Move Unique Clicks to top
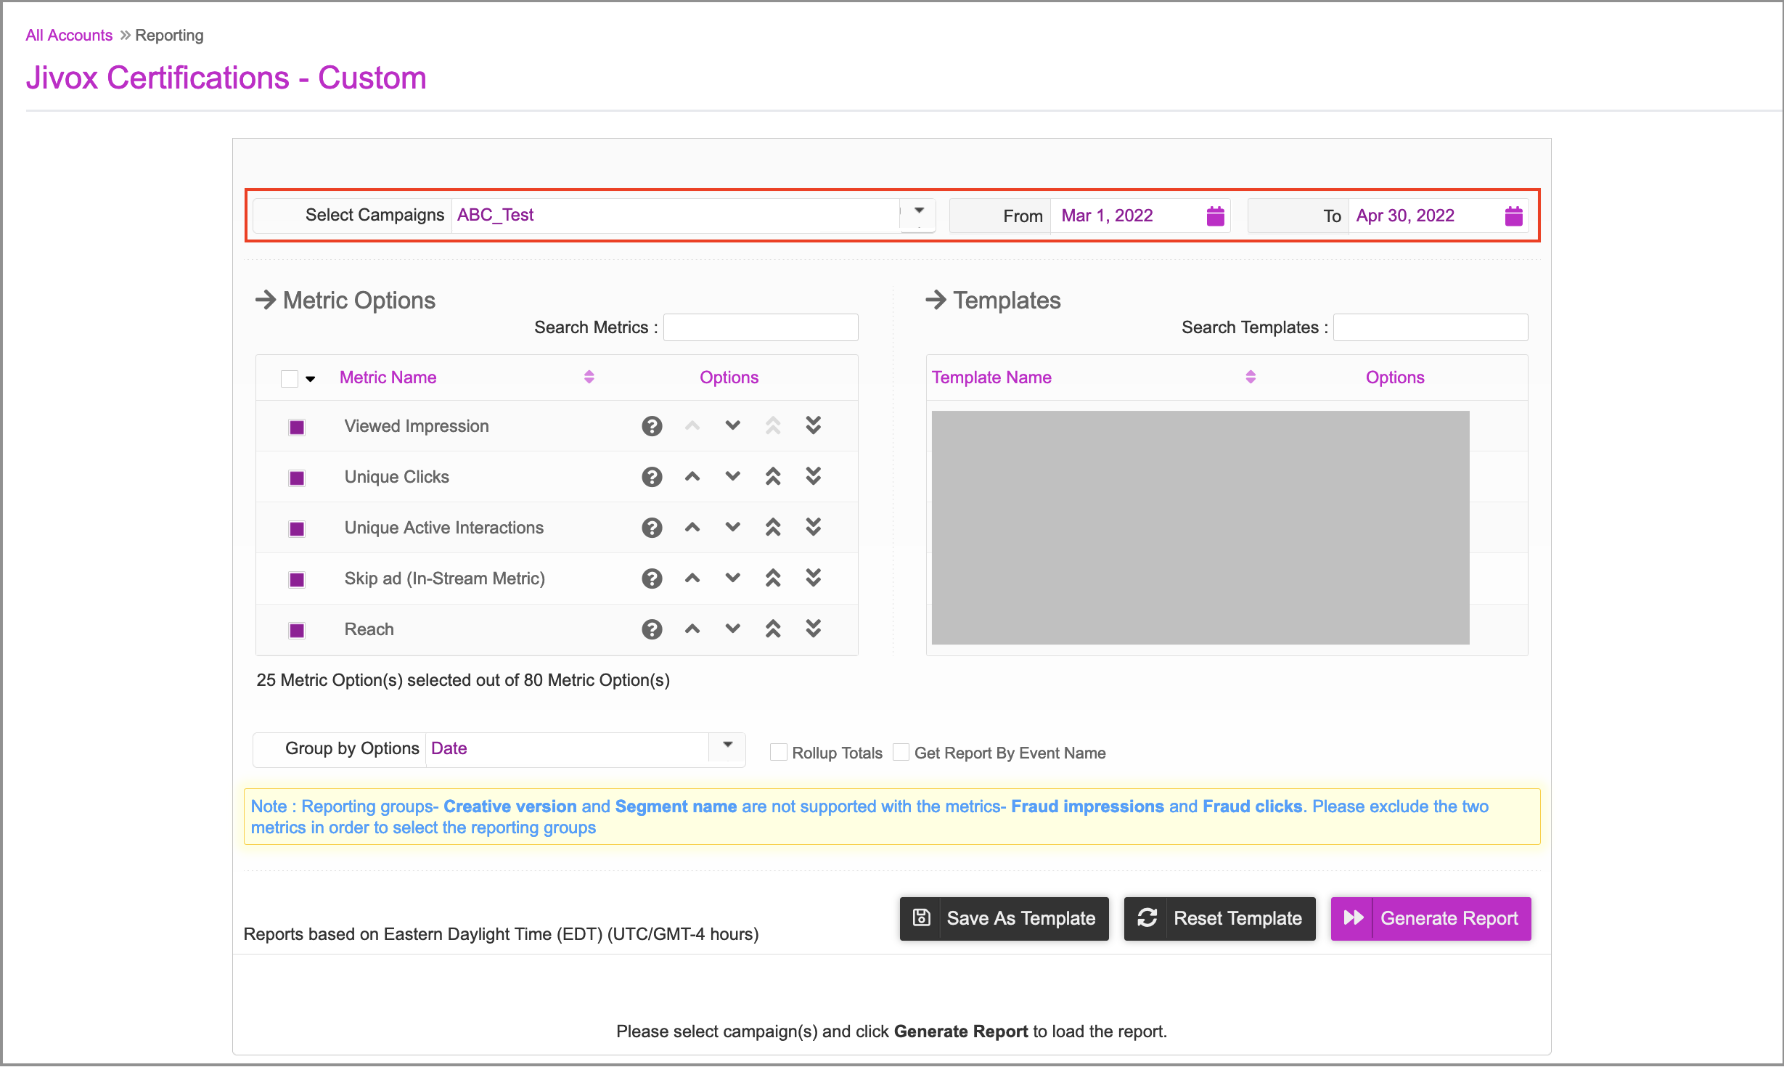The width and height of the screenshot is (1784, 1067). coord(773,476)
